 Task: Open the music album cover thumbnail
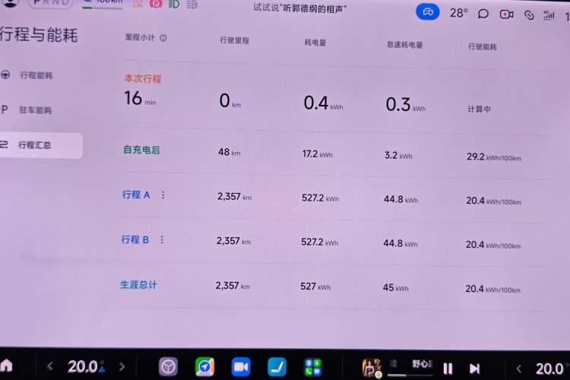pos(371,368)
